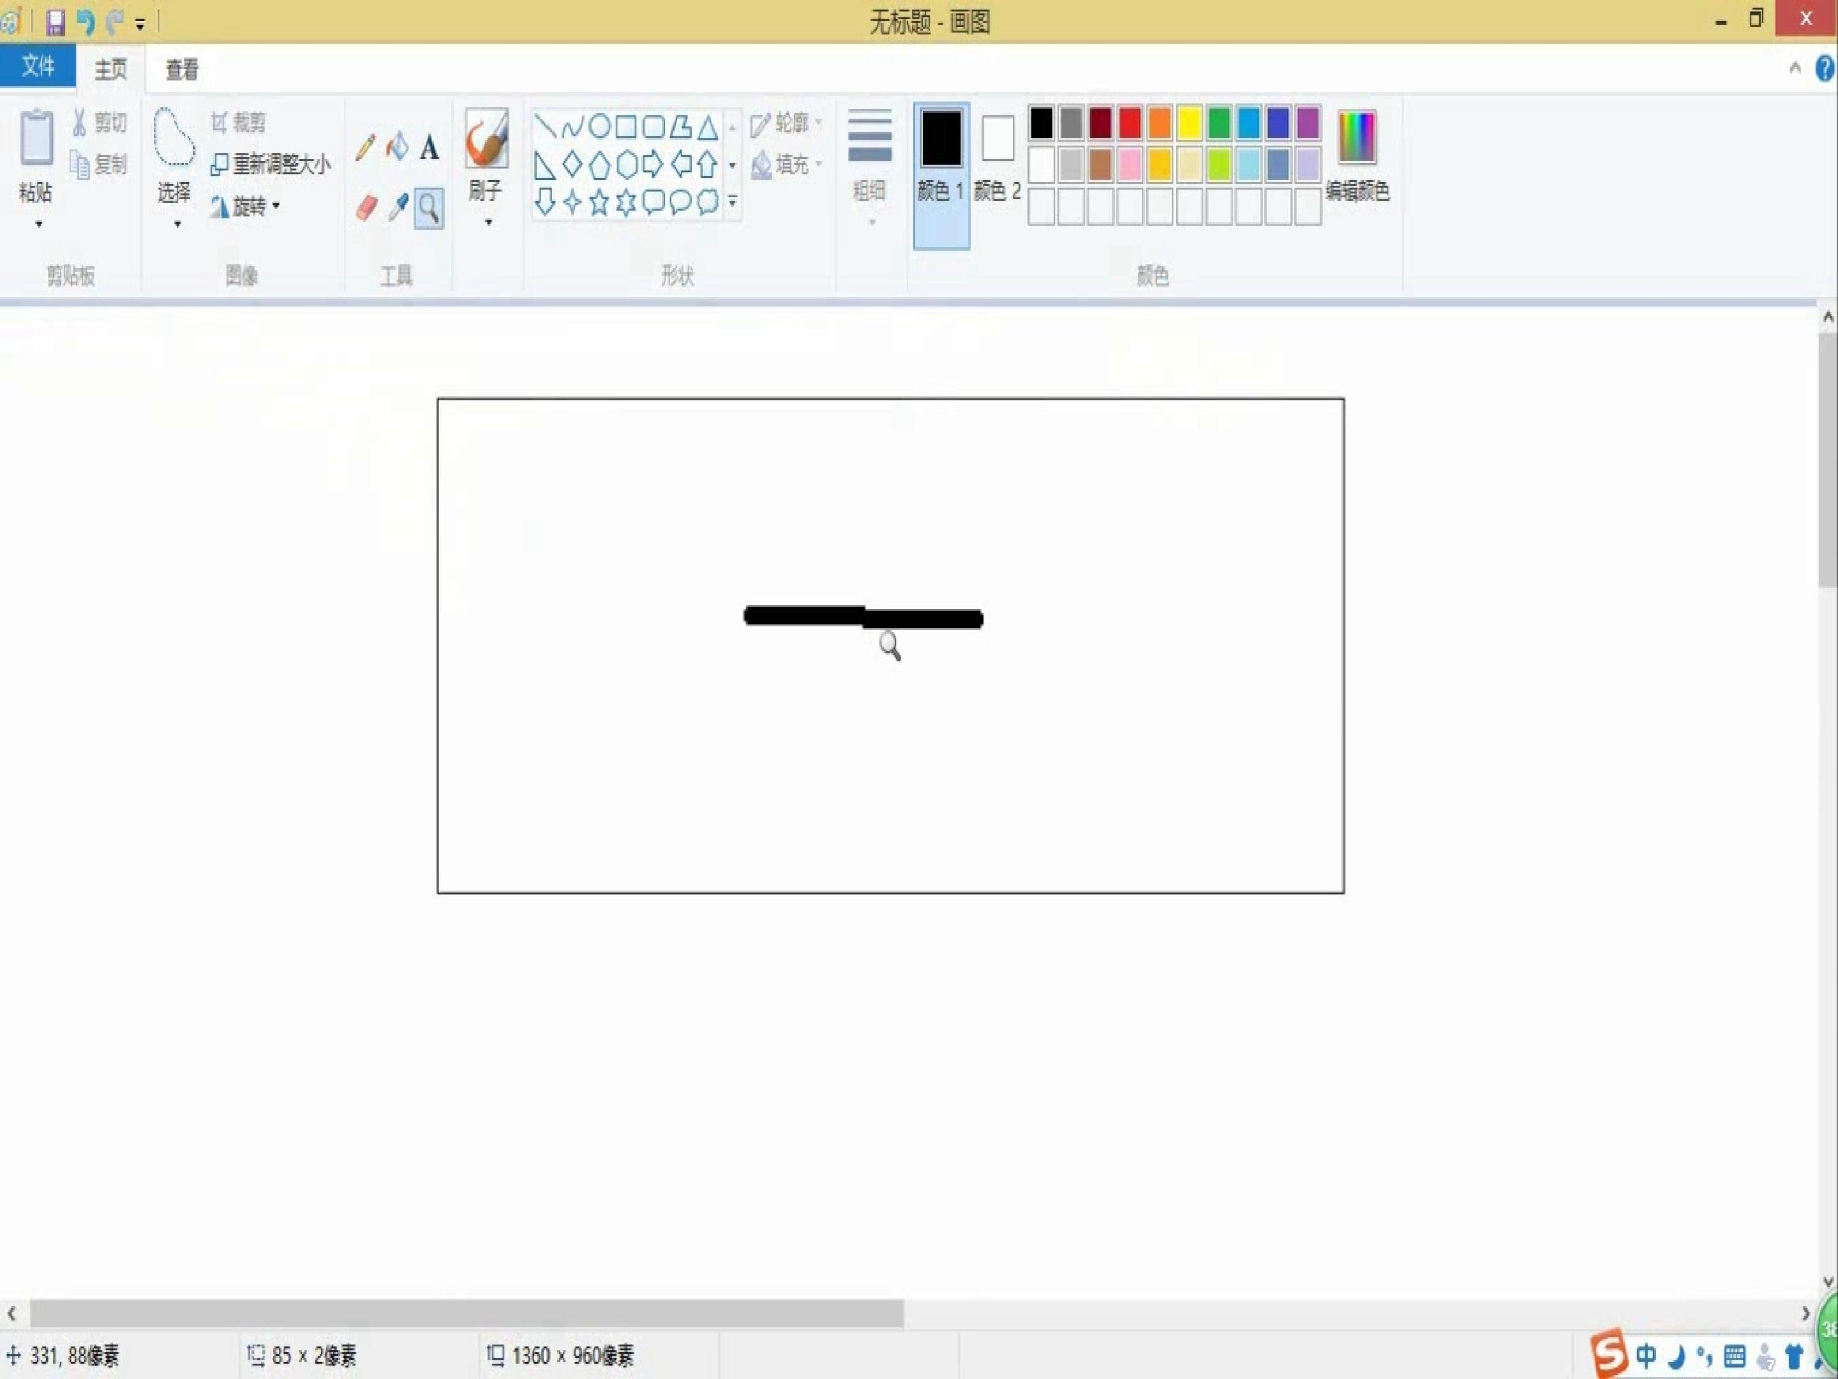Click the Save icon in quick access toolbar
This screenshot has width=1838, height=1379.
[55, 22]
